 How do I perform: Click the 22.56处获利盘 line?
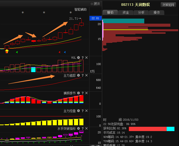pos(119,124)
